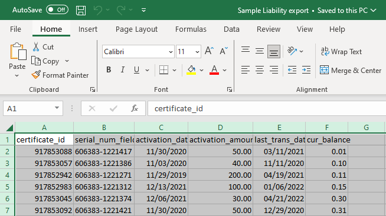Click the Increase Font Size icon
Image resolution: width=386 pixels, height=216 pixels.
(x=210, y=51)
